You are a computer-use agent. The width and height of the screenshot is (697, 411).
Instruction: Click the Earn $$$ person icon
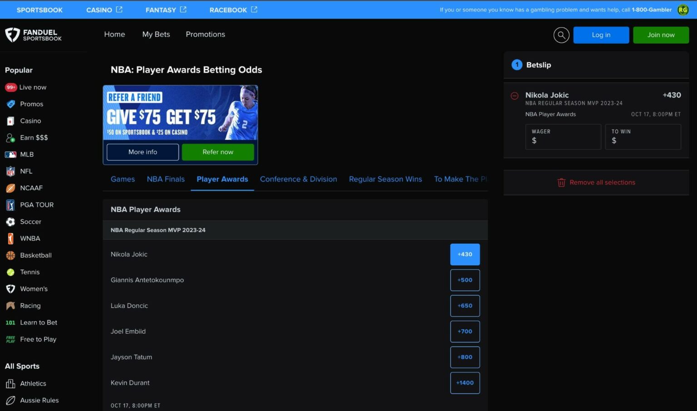pos(11,137)
